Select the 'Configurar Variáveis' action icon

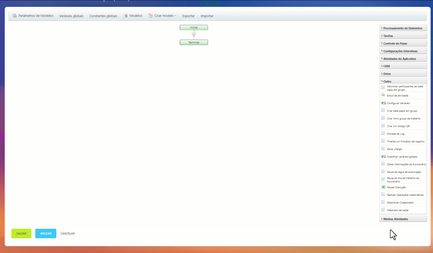coord(383,103)
